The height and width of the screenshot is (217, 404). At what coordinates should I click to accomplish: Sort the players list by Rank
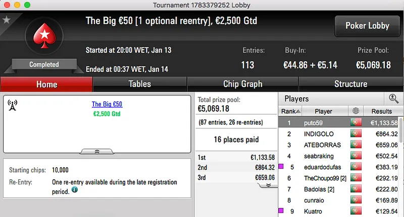pyautogui.click(x=291, y=111)
